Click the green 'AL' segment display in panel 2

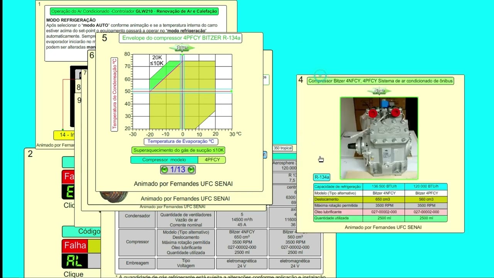click(75, 261)
